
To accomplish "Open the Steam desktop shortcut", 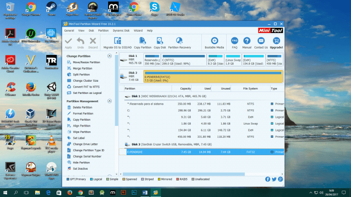I will click(51, 9).
